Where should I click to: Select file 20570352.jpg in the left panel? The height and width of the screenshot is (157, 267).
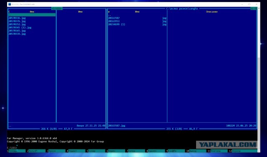[x=17, y=24]
